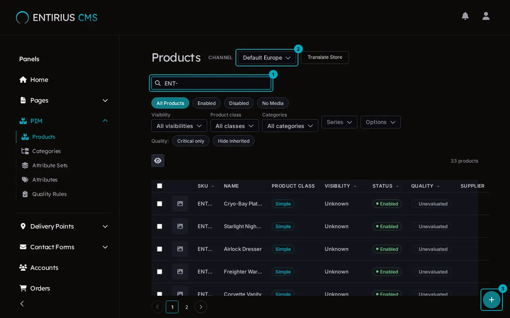Open Attribute Sets in the sidebar
The height and width of the screenshot is (318, 510).
(50, 165)
